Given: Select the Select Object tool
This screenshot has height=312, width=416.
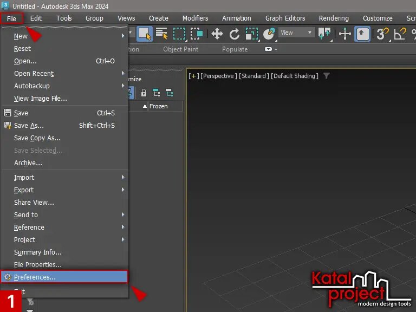Looking at the screenshot, I should [145, 34].
